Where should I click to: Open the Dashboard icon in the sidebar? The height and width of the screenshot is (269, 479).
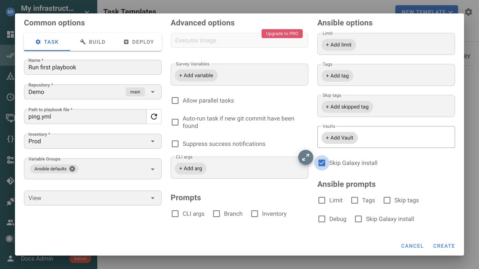(x=10, y=35)
